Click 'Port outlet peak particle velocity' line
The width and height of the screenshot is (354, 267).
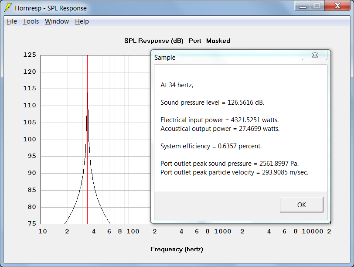[x=234, y=172]
